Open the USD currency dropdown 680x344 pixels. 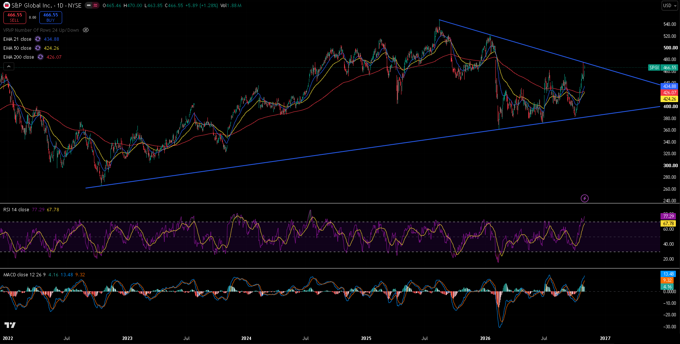pos(670,5)
